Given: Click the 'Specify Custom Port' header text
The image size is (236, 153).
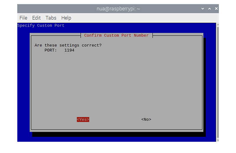Looking at the screenshot, I should tap(41, 26).
